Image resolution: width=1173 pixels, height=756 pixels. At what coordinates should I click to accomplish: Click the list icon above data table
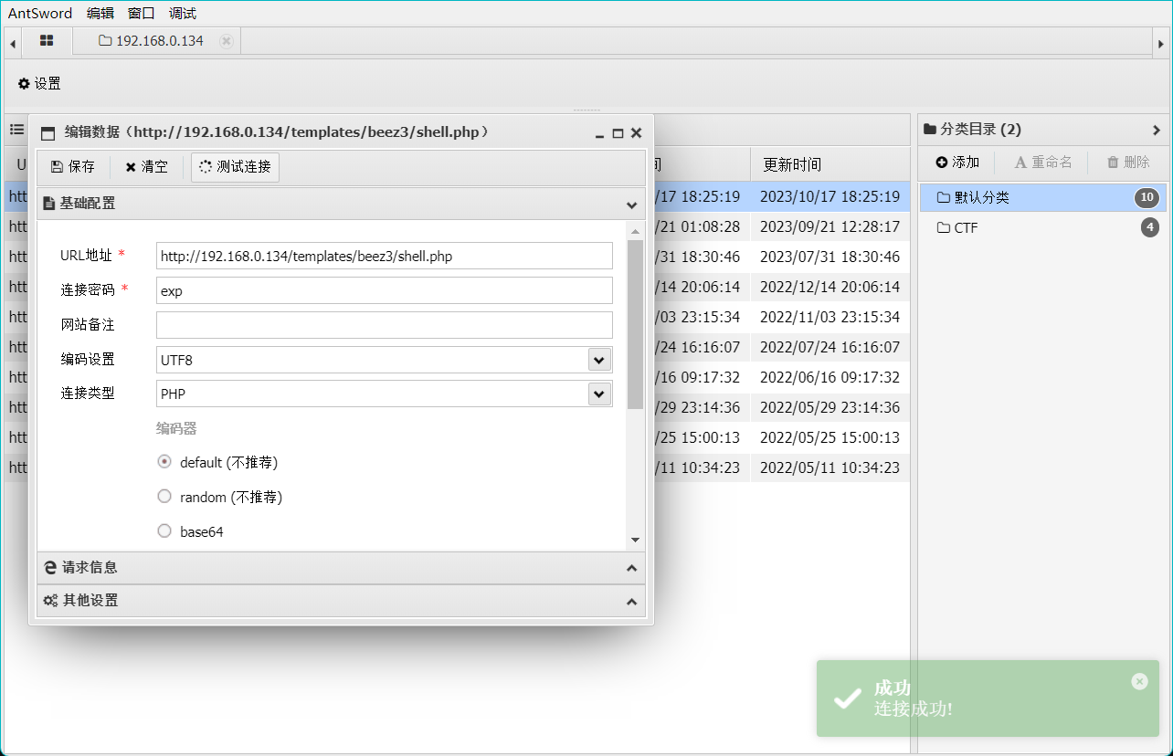tap(16, 130)
